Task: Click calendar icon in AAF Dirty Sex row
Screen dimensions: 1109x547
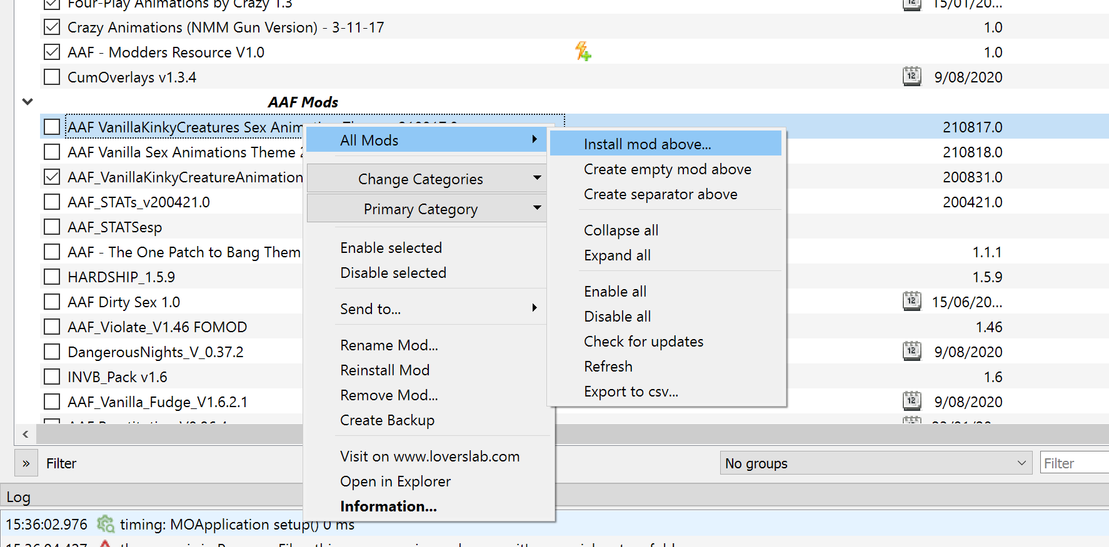Action: click(911, 302)
